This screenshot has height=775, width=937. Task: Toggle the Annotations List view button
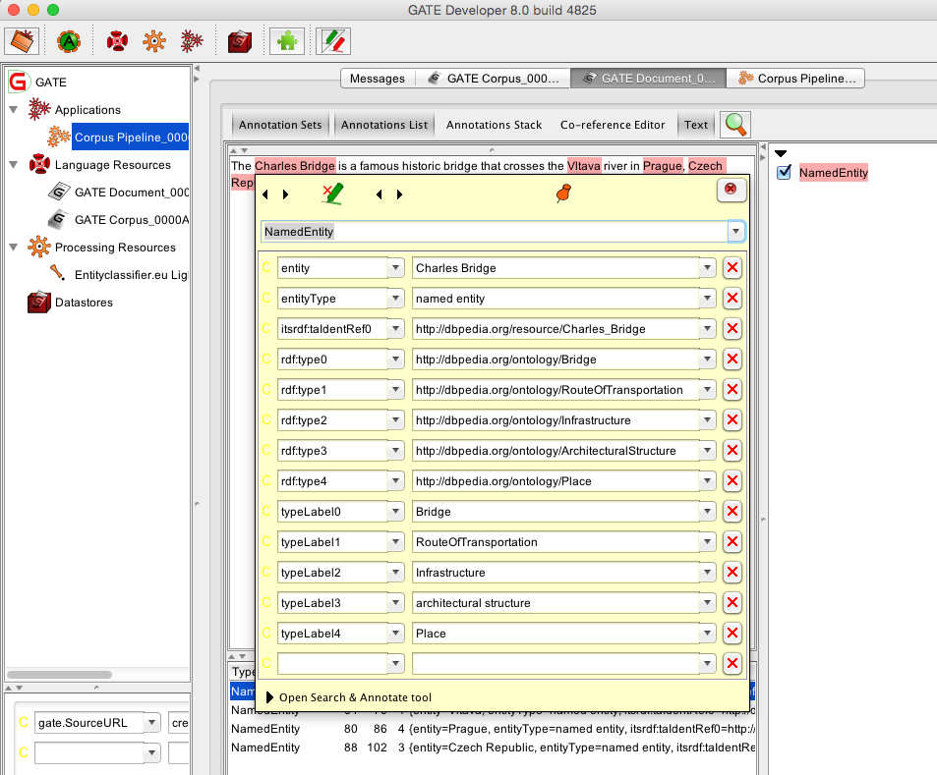[x=384, y=125]
